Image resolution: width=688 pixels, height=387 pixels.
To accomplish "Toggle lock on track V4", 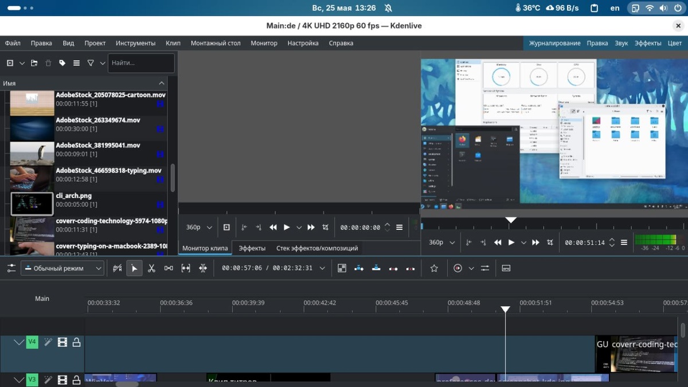I will click(x=76, y=342).
